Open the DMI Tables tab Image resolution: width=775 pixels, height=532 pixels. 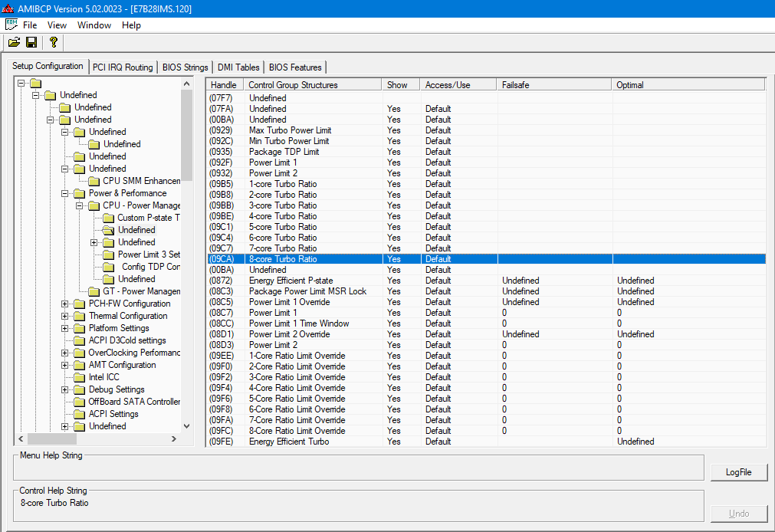tap(238, 67)
